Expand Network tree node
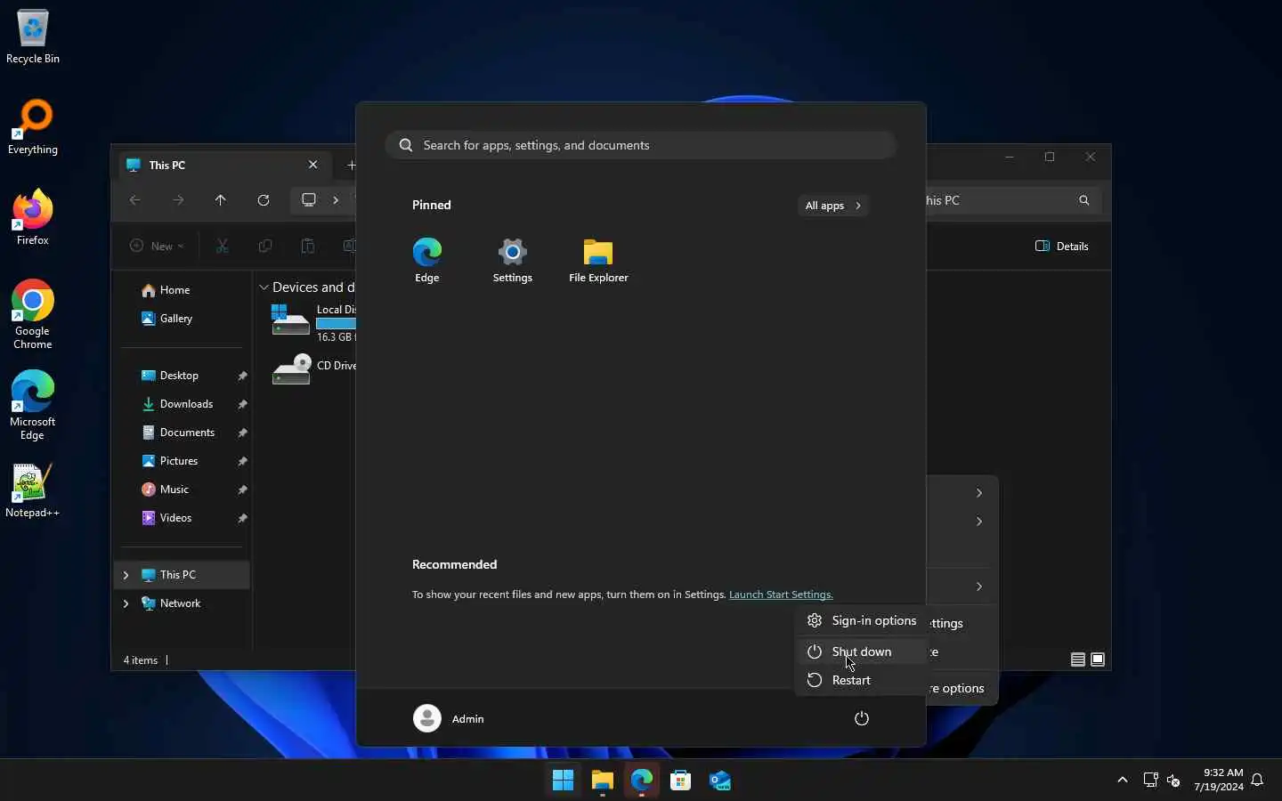 [126, 603]
